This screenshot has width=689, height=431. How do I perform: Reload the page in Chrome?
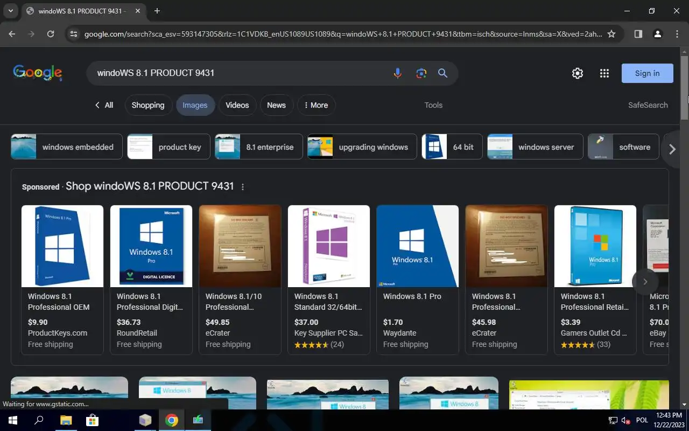tap(51, 34)
